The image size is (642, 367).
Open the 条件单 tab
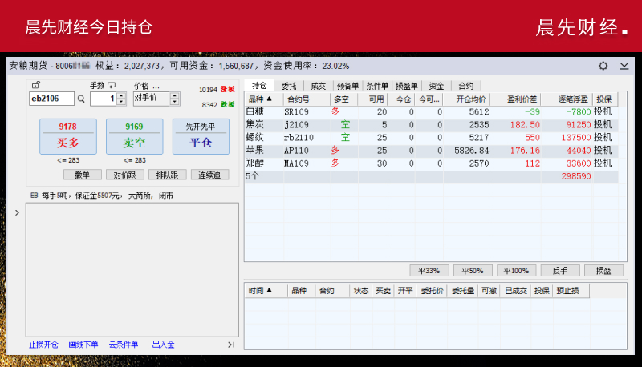click(377, 85)
